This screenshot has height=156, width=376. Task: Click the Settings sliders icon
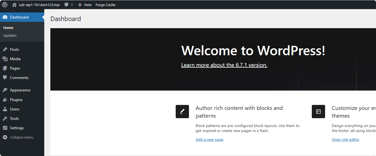5,128
